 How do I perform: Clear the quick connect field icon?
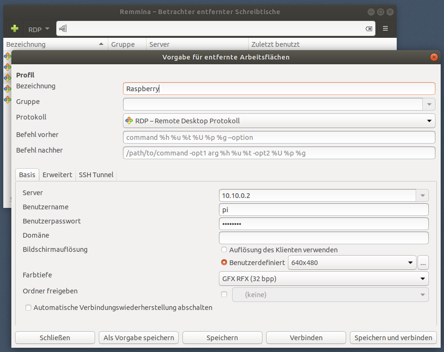(369, 29)
